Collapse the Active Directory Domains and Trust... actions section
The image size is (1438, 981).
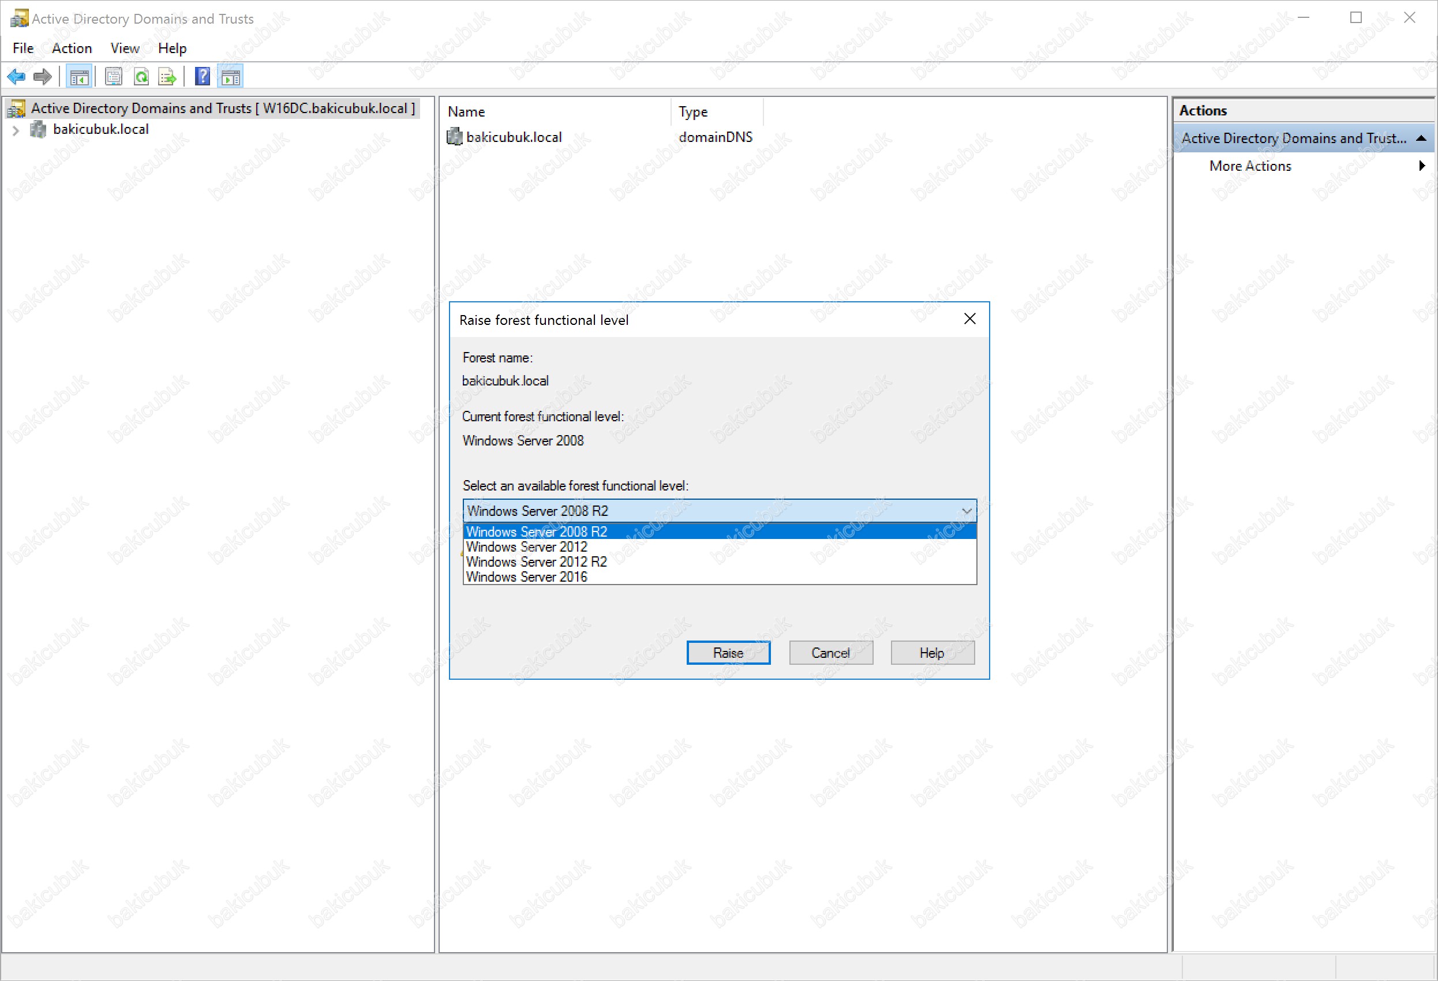tap(1421, 138)
